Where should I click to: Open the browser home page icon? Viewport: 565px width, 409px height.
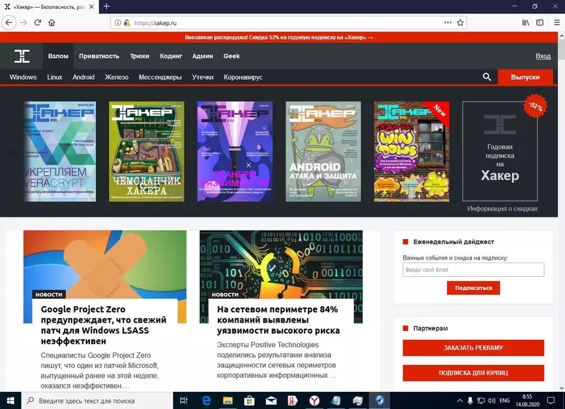(52, 23)
